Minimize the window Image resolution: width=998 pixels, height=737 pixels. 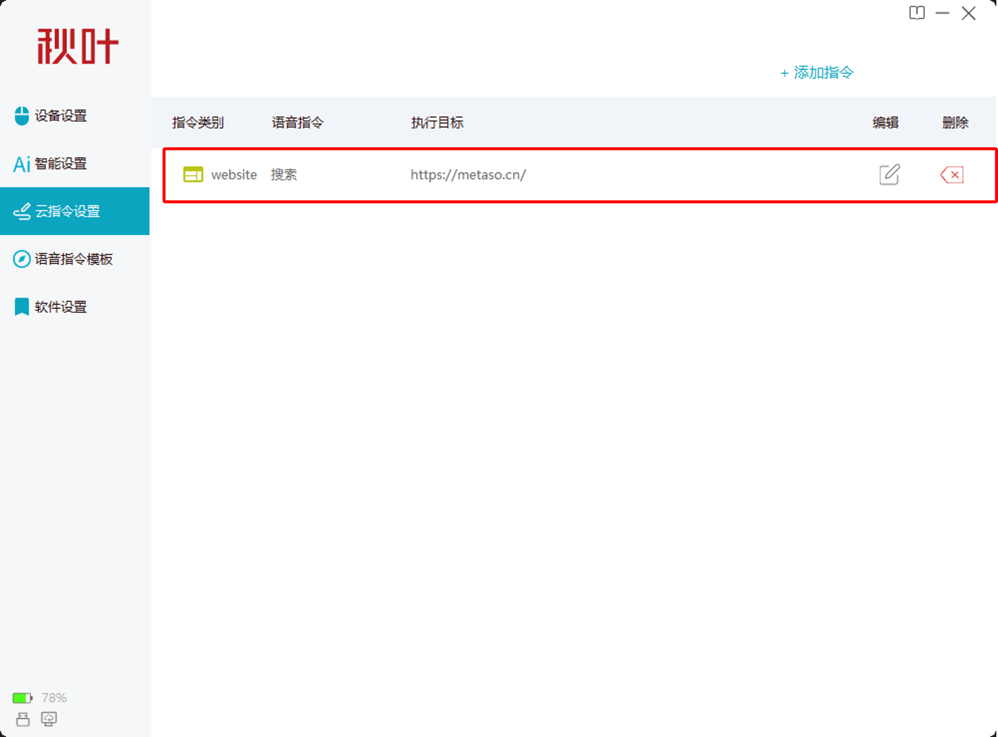(x=942, y=13)
